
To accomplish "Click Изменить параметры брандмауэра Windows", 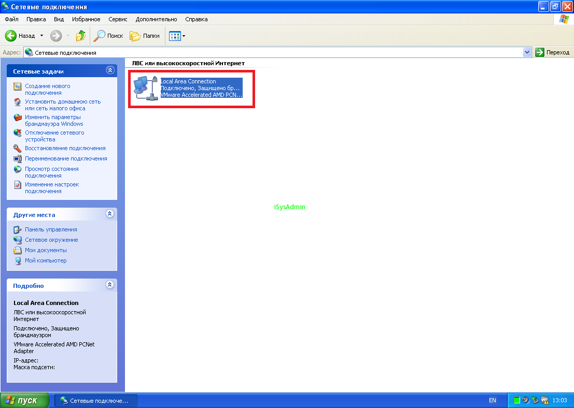I will point(54,120).
